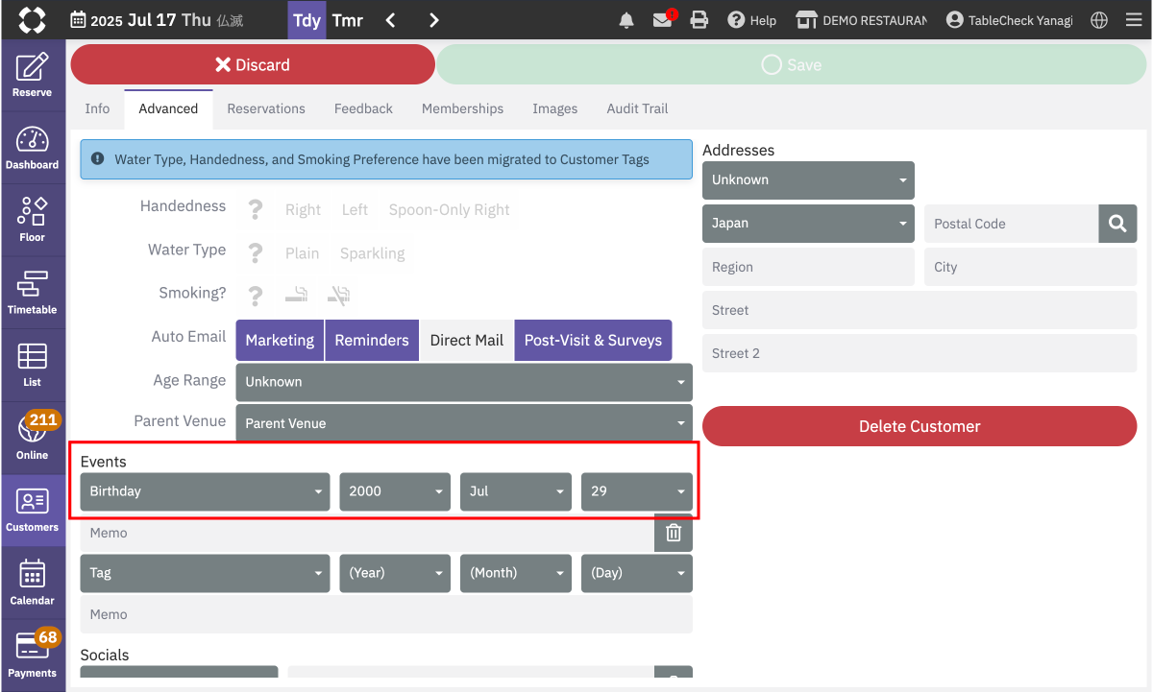1153x692 pixels.
Task: Open the Calendar sidebar icon
Action: pyautogui.click(x=32, y=583)
